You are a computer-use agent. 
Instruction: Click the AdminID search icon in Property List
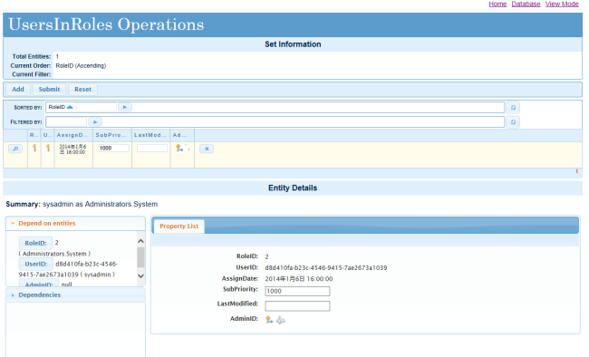point(281,320)
